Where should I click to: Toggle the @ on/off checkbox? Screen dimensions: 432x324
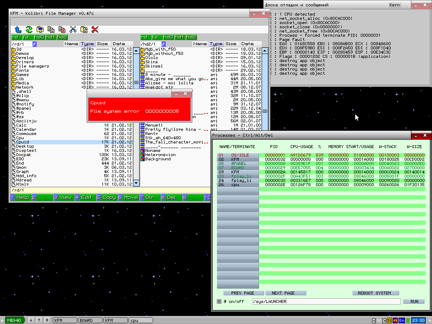coord(219,301)
